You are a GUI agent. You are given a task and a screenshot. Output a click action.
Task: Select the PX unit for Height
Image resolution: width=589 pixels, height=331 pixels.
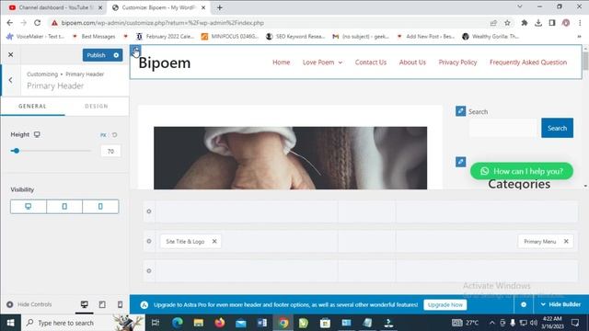pos(103,135)
